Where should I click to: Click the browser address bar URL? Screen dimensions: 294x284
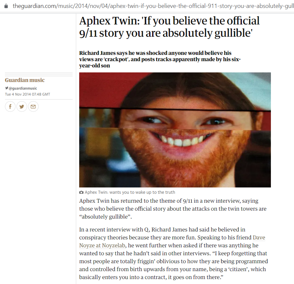(153, 6)
